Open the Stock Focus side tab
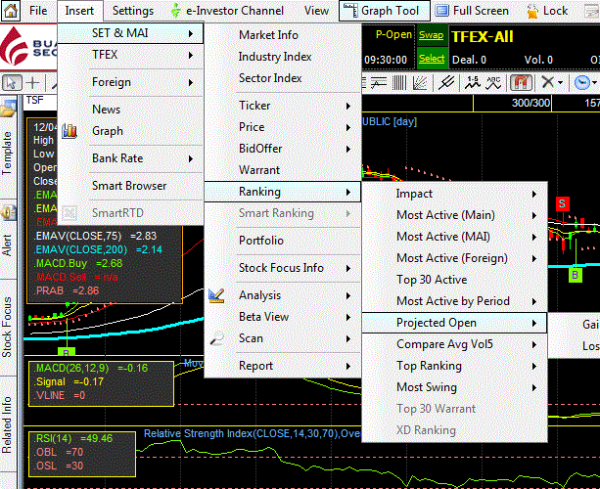 click(x=7, y=327)
